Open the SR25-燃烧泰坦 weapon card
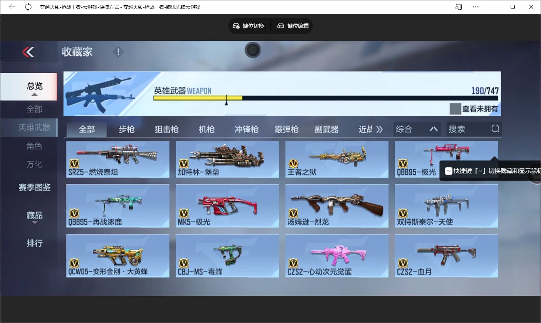The height and width of the screenshot is (323, 541). pos(118,159)
